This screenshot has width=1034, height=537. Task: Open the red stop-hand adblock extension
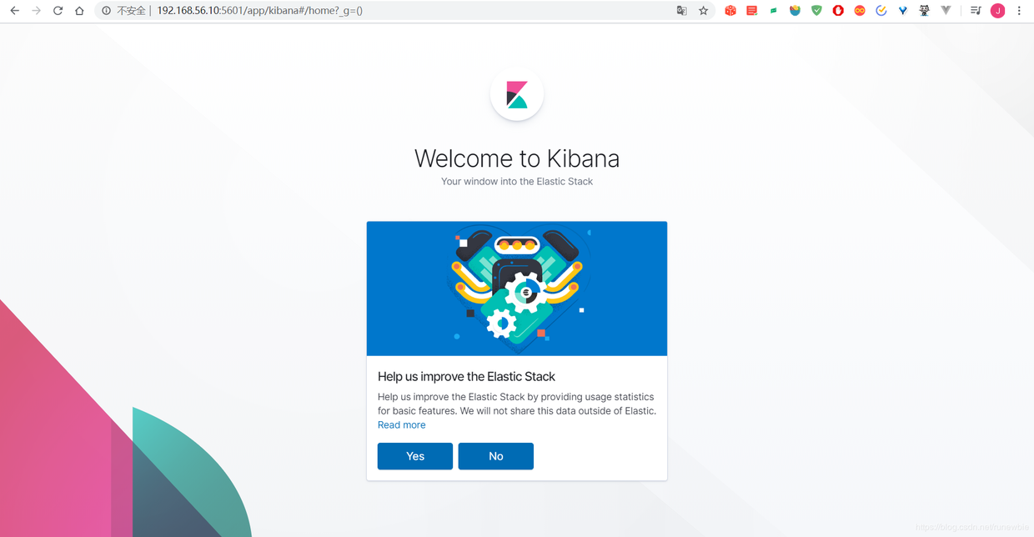[x=838, y=11]
